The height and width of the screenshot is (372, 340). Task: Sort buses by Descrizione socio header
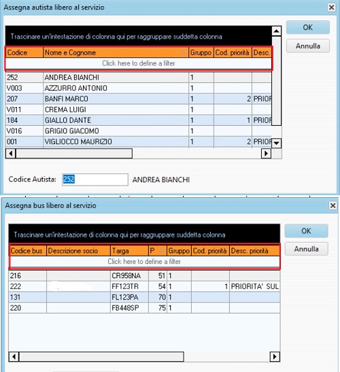coord(78,251)
